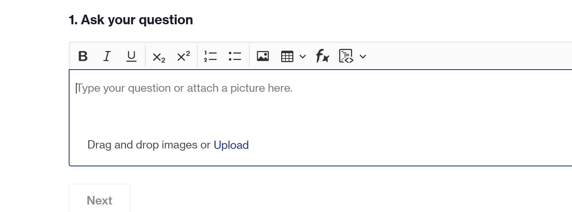This screenshot has width=572, height=212.
Task: Apply bold formatting in the question editor
Action: tap(82, 56)
